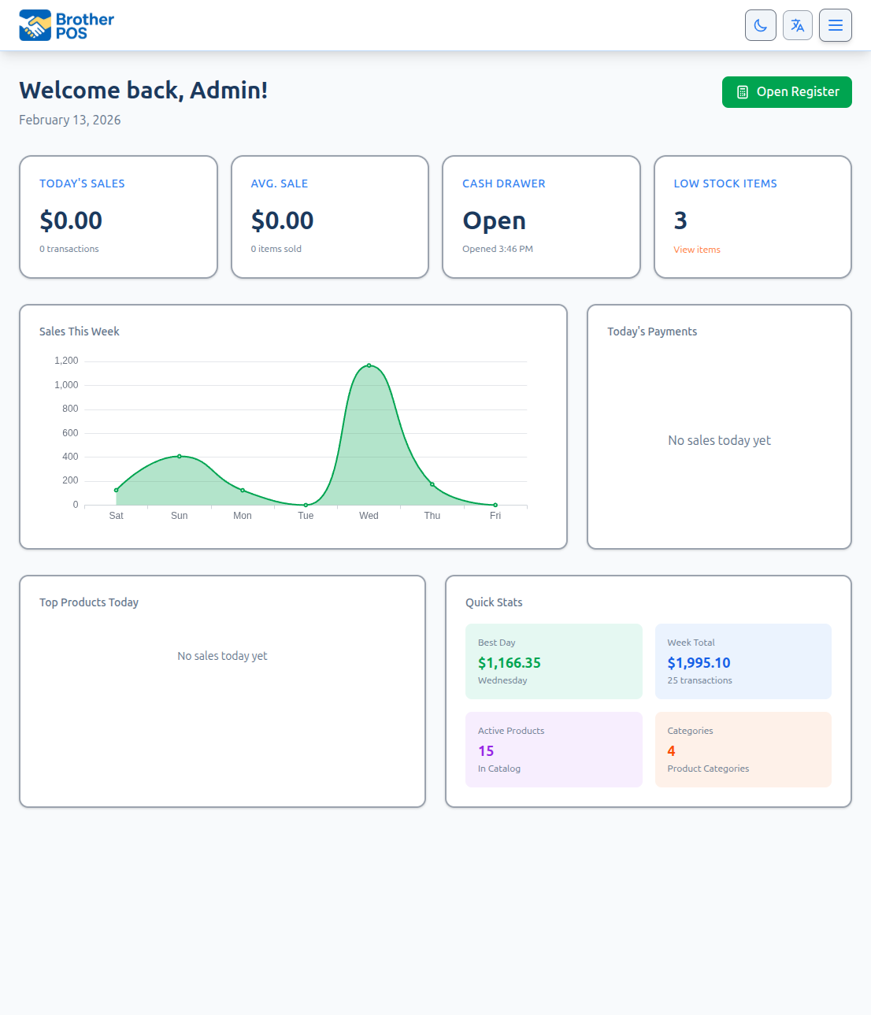The image size is (871, 1015).
Task: Click the Categories stat showing 4
Action: (x=743, y=749)
